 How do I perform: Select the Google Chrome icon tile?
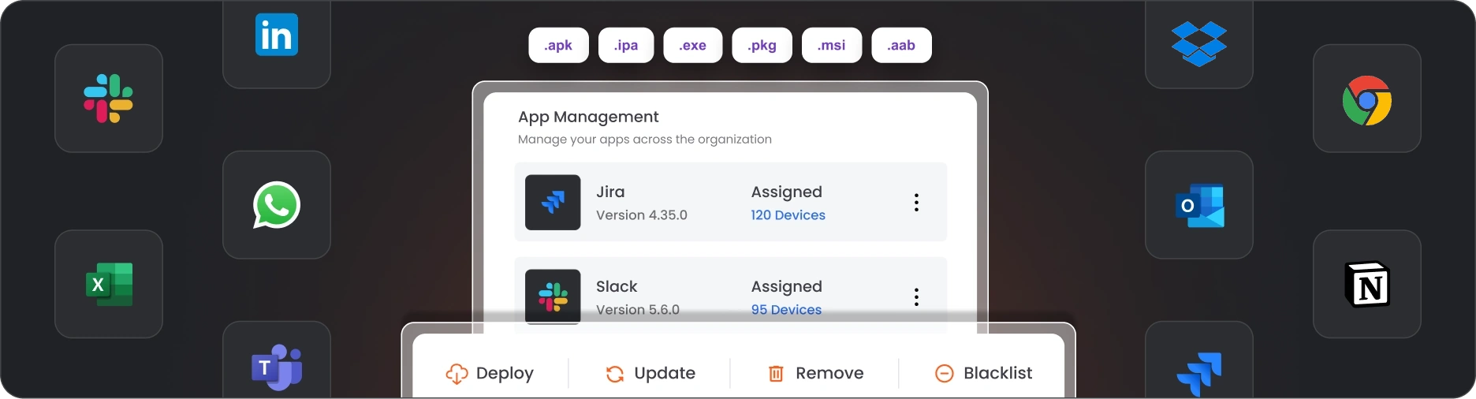click(1367, 99)
